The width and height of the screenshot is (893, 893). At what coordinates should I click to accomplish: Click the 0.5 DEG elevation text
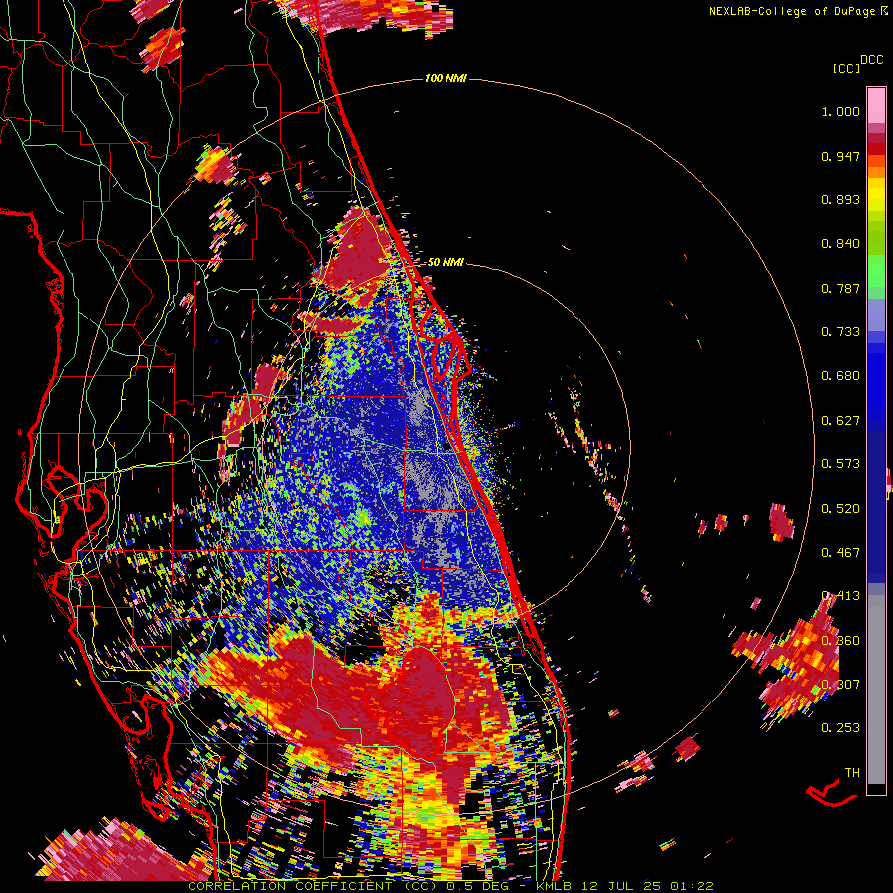(477, 886)
